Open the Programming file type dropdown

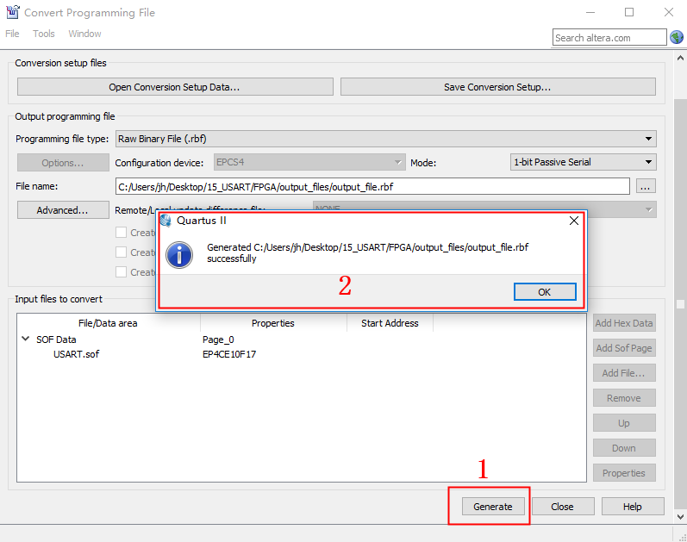click(x=385, y=139)
